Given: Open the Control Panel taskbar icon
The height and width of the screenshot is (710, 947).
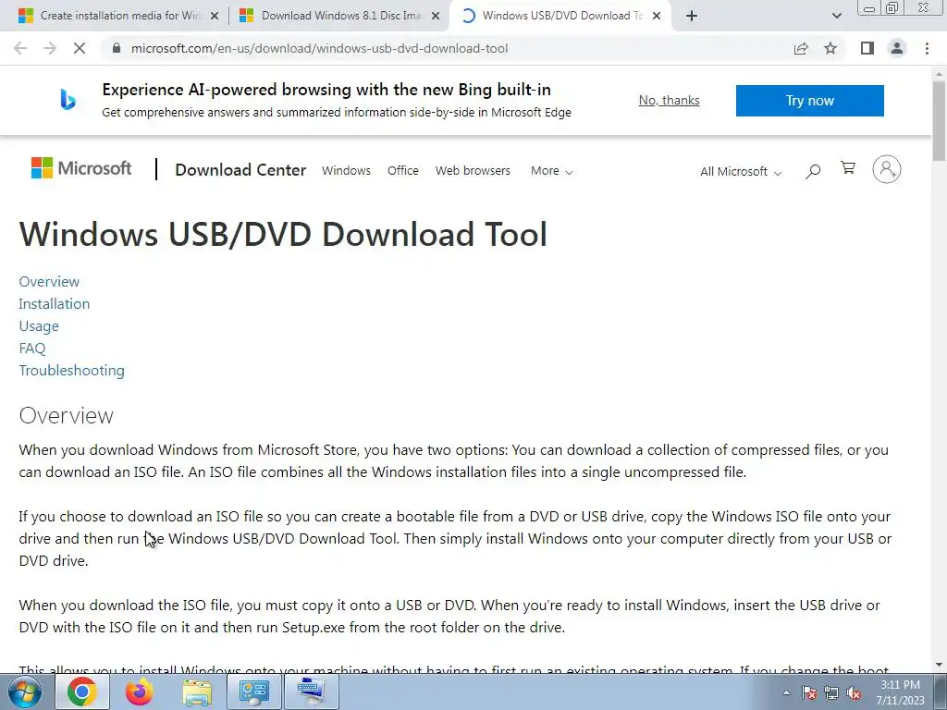Looking at the screenshot, I should click(253, 692).
